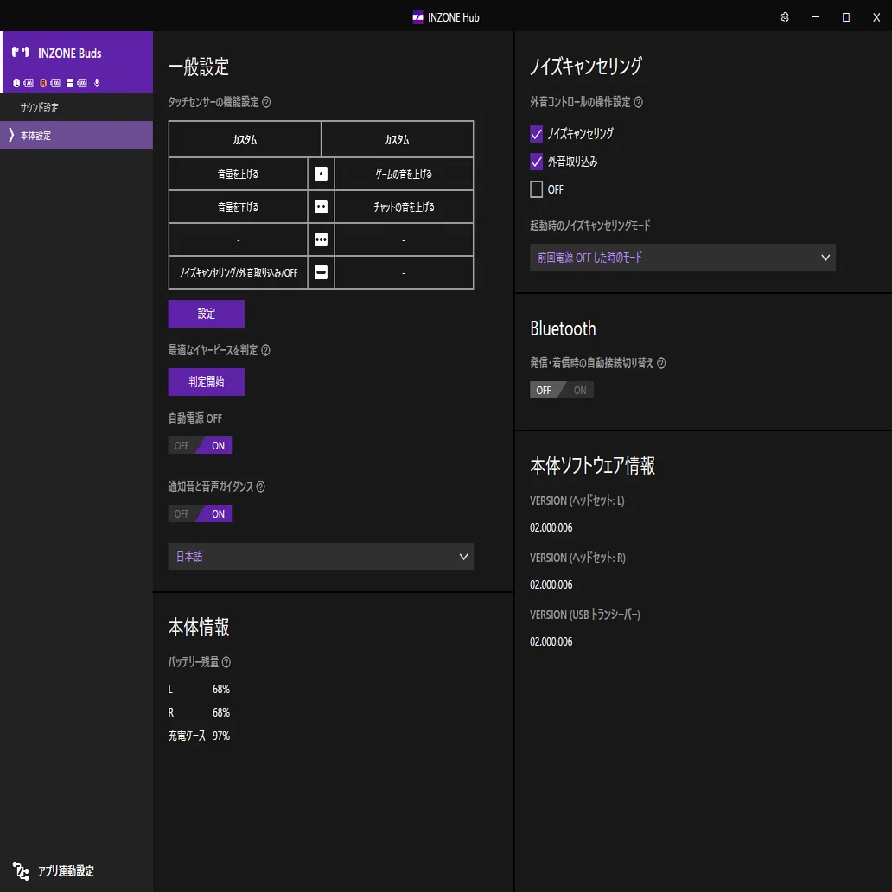Viewport: 892px width, 892px height.
Task: Click the ゲームの音を上げる cell
Action: point(404,174)
